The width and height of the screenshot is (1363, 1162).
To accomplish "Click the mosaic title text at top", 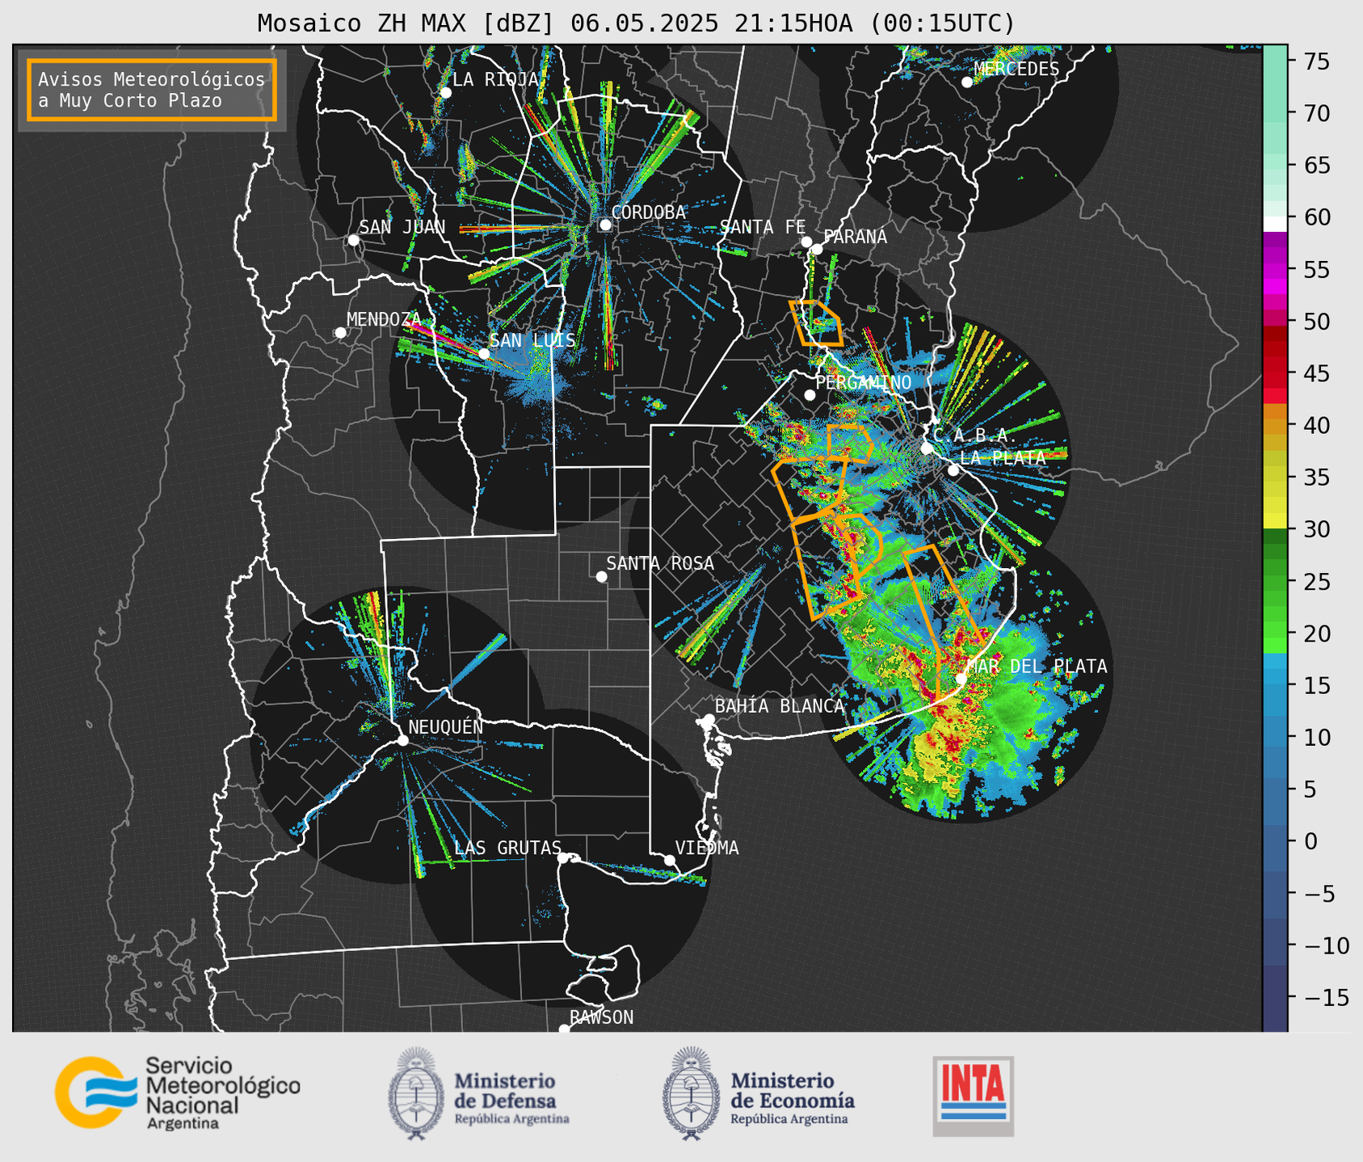I will [x=636, y=23].
